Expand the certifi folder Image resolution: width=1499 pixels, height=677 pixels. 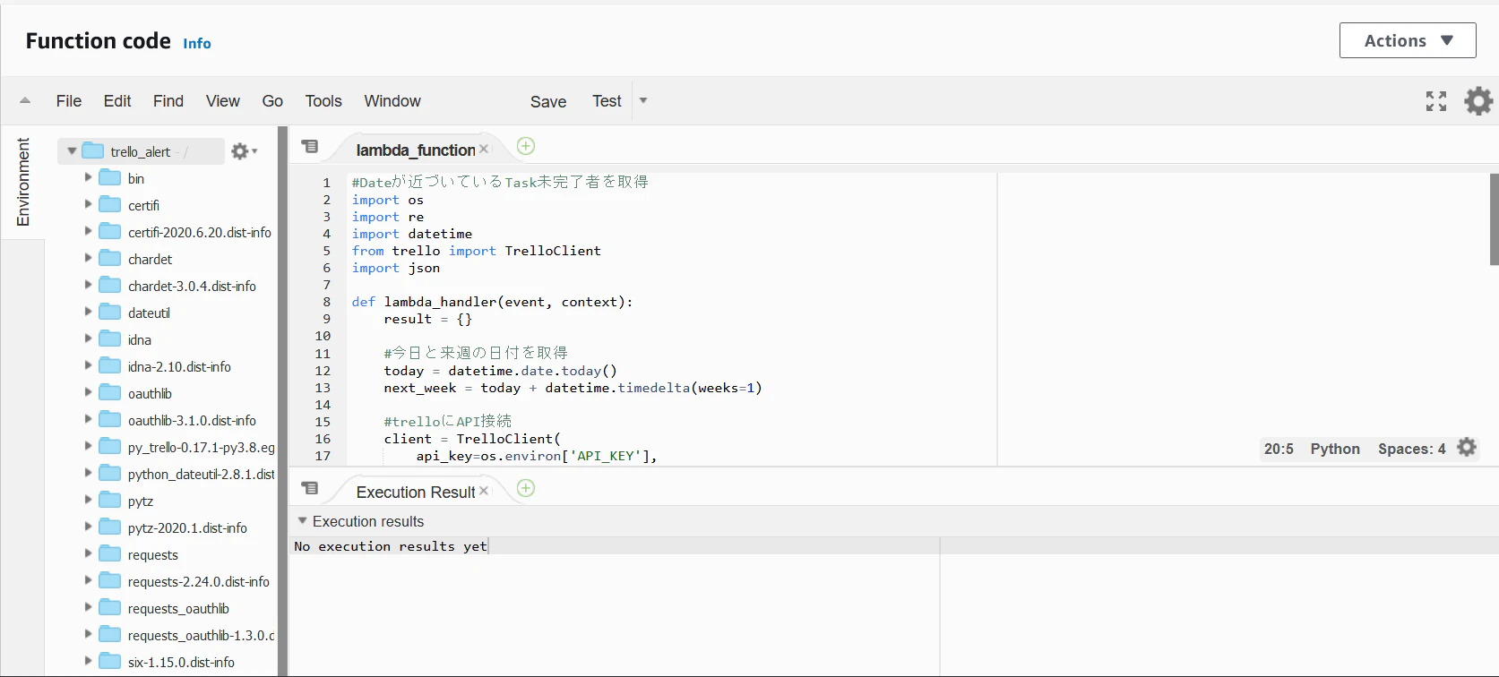(x=88, y=204)
